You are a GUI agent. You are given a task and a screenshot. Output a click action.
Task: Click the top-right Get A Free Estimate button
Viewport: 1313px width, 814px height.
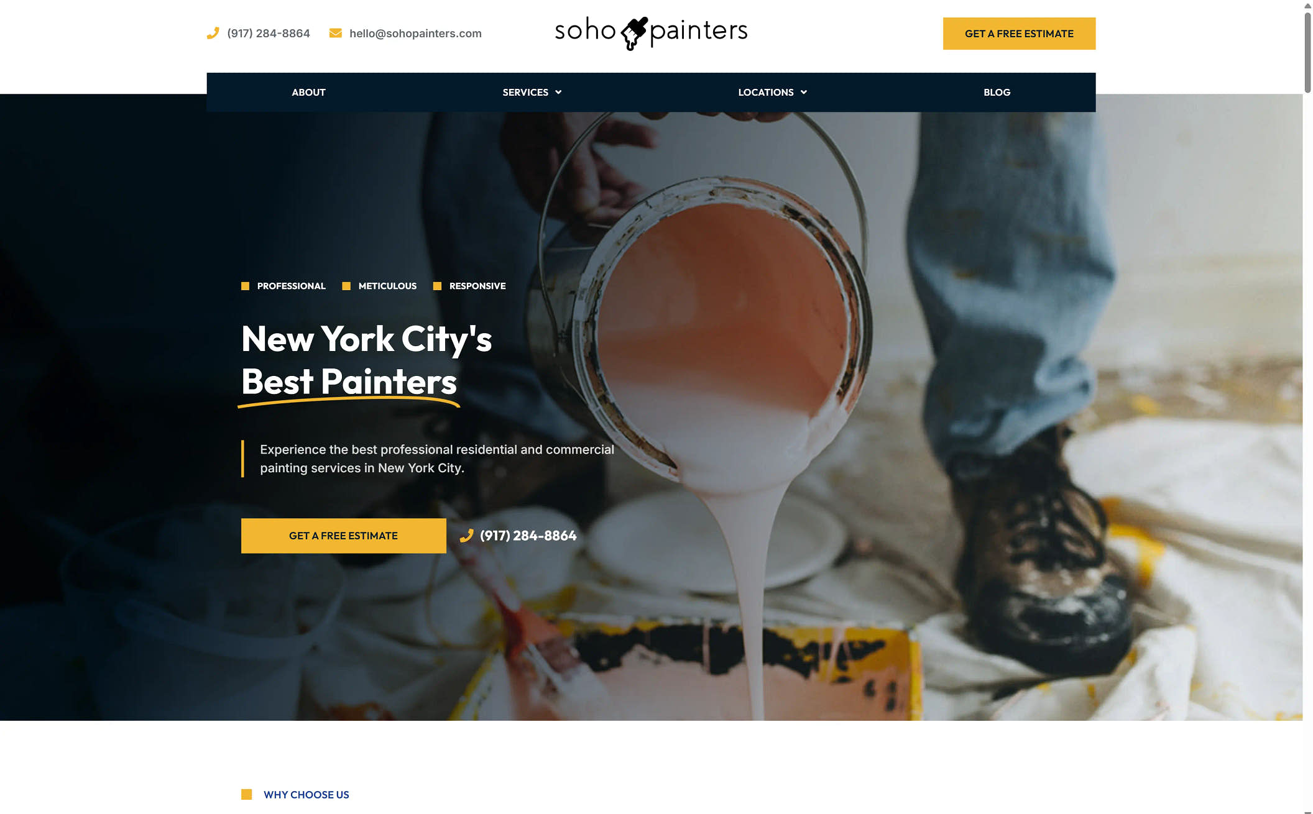tap(1019, 34)
